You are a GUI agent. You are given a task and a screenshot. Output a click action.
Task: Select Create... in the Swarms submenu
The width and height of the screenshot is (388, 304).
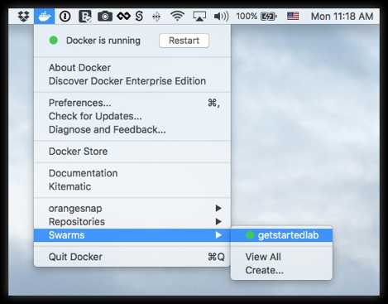281,270
